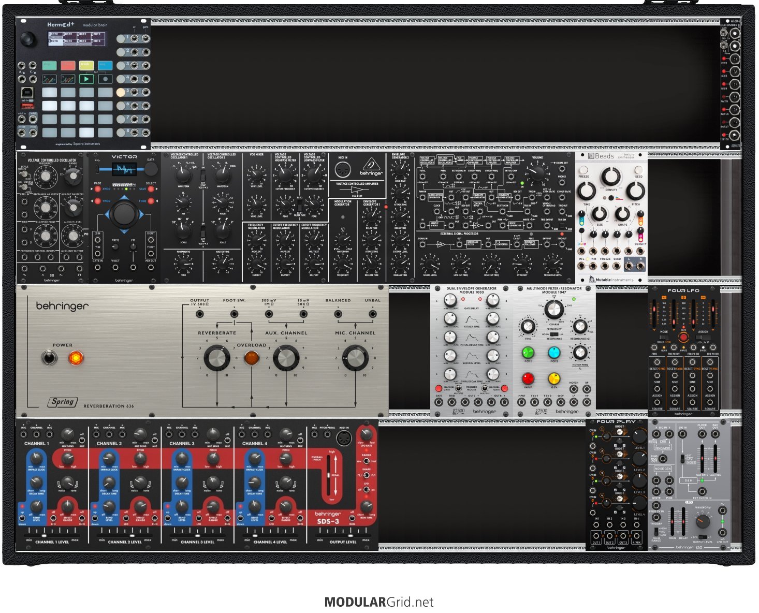Viewport: 759px width, 613px height.
Task: Click the cyan F CV 2 knob
Action: (x=553, y=353)
